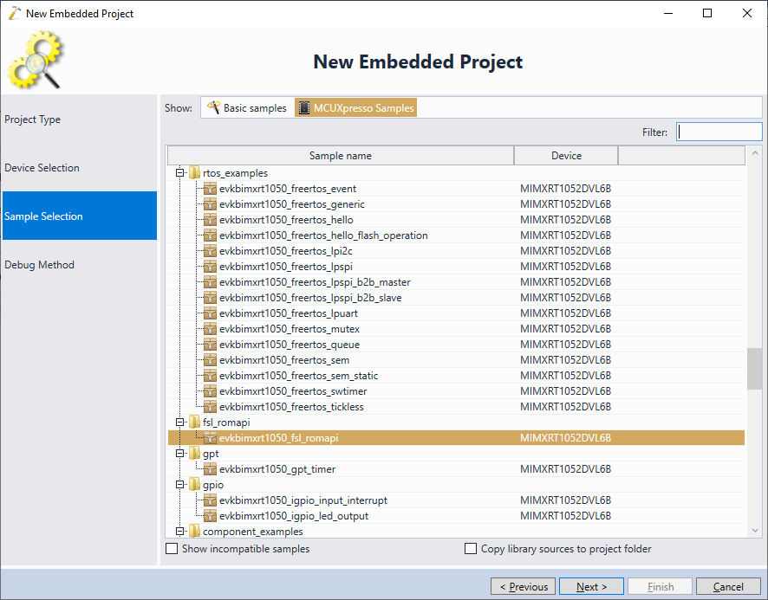Click the freertos_lpuart sample package icon
The height and width of the screenshot is (600, 768).
point(210,313)
